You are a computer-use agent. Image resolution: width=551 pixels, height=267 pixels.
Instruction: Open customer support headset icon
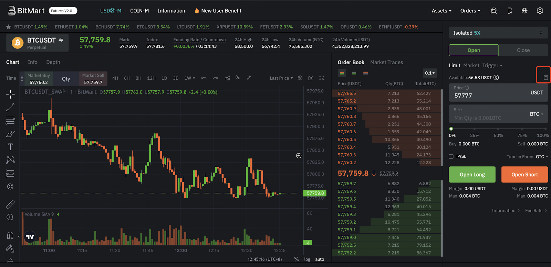click(493, 11)
